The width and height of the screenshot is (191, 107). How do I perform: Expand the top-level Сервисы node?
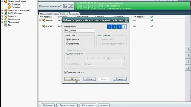(x=2, y=16)
